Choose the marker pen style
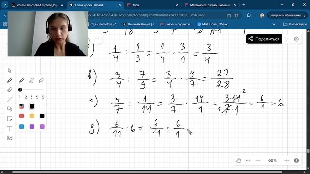Viewport: 310px width, 174px height. (x=31, y=80)
